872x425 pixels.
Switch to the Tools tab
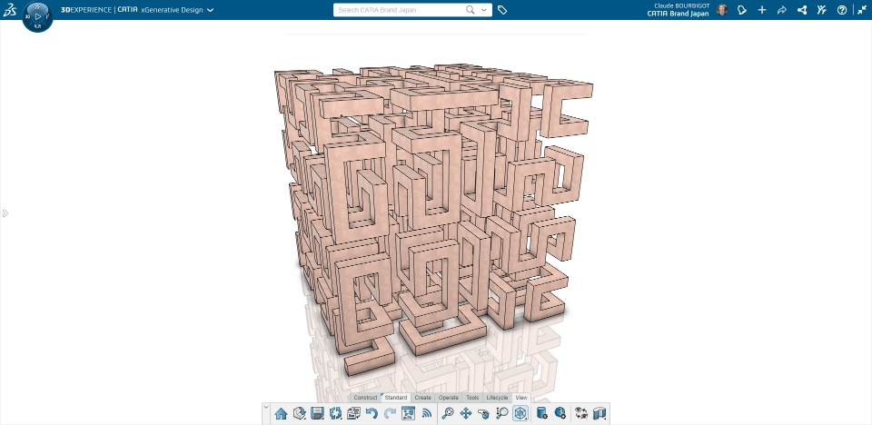coord(472,398)
